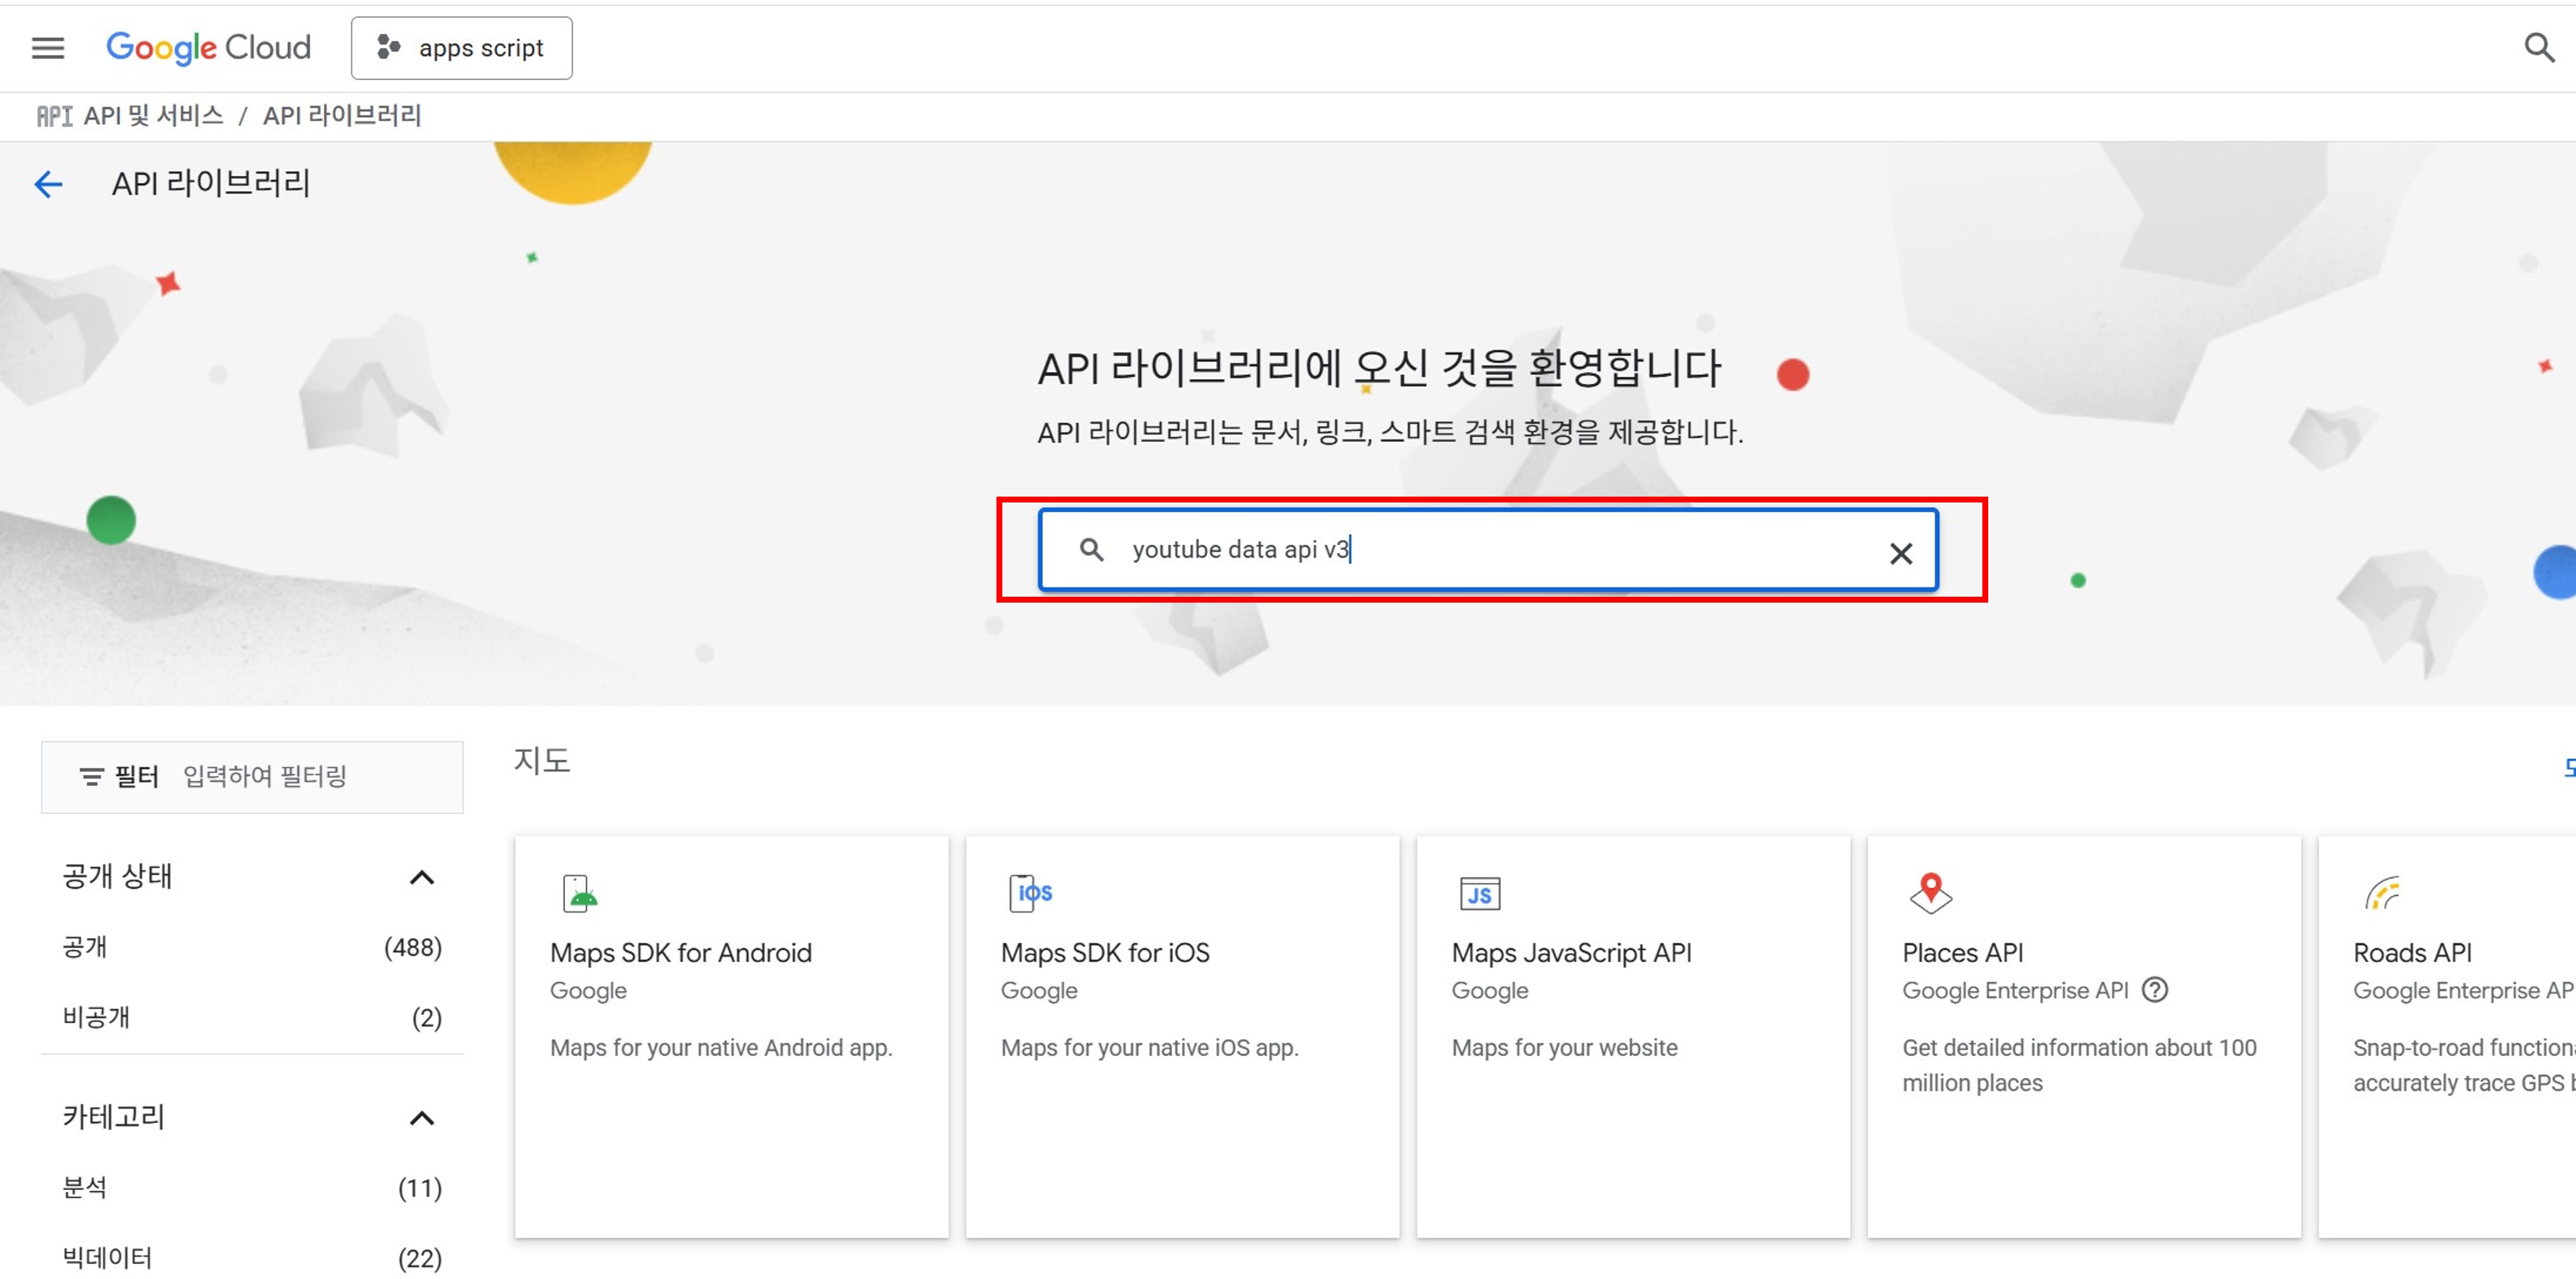This screenshot has height=1279, width=2576.
Task: Open the hamburger navigation menu
Action: (48, 48)
